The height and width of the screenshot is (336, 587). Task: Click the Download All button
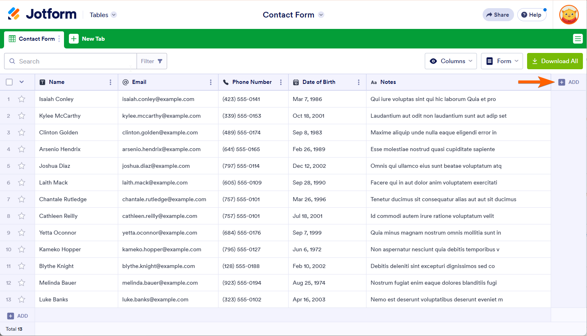[555, 61]
